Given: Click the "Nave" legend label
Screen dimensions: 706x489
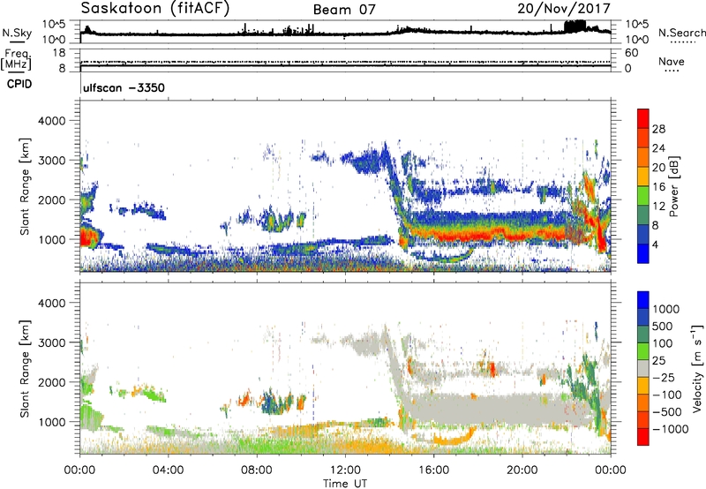Looking at the screenshot, I should (671, 61).
